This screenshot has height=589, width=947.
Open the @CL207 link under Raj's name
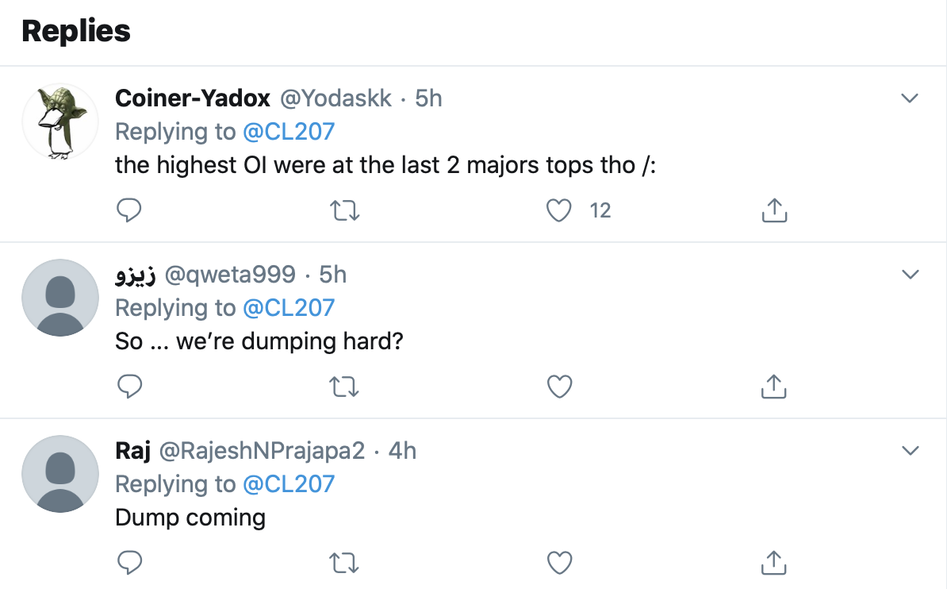click(x=289, y=483)
